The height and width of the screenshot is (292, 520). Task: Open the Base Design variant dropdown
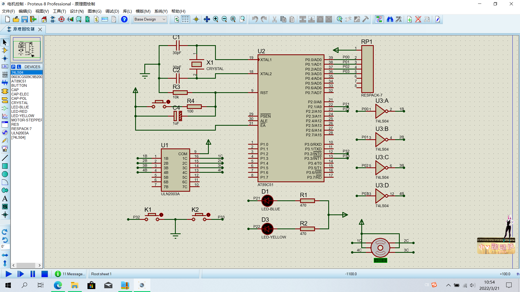150,19
